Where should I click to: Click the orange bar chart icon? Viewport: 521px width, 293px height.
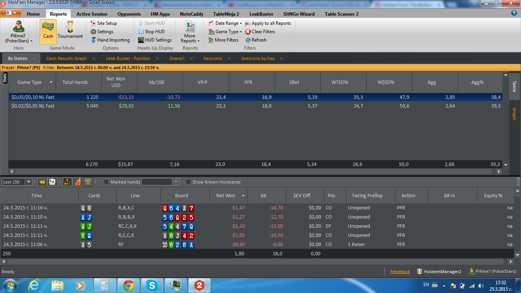(x=77, y=182)
